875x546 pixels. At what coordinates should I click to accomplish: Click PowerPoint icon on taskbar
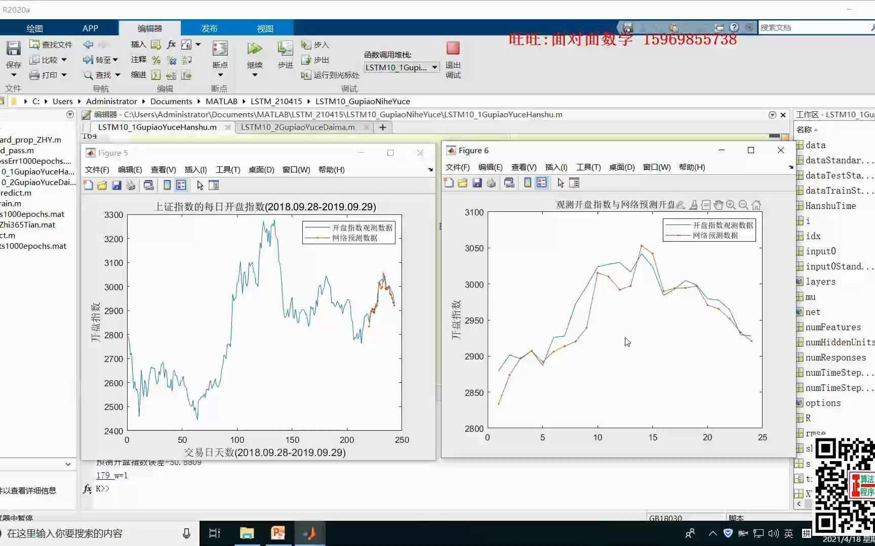pyautogui.click(x=278, y=533)
